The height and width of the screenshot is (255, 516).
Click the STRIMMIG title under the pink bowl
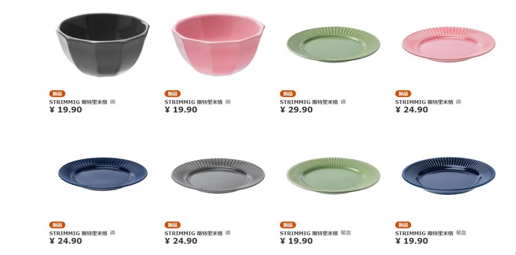[x=197, y=102]
